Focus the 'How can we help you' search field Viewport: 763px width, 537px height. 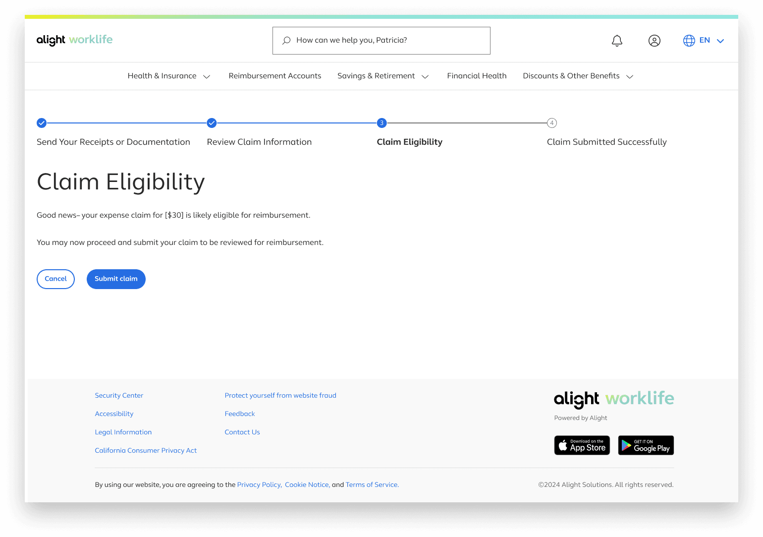coord(381,41)
